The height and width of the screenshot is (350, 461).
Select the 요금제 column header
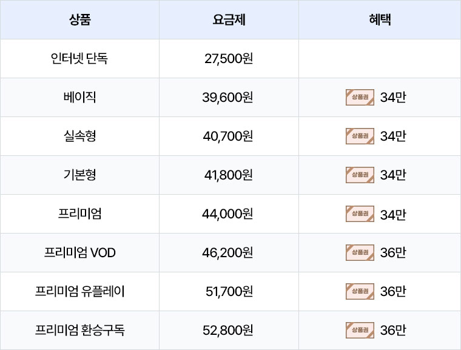(229, 19)
